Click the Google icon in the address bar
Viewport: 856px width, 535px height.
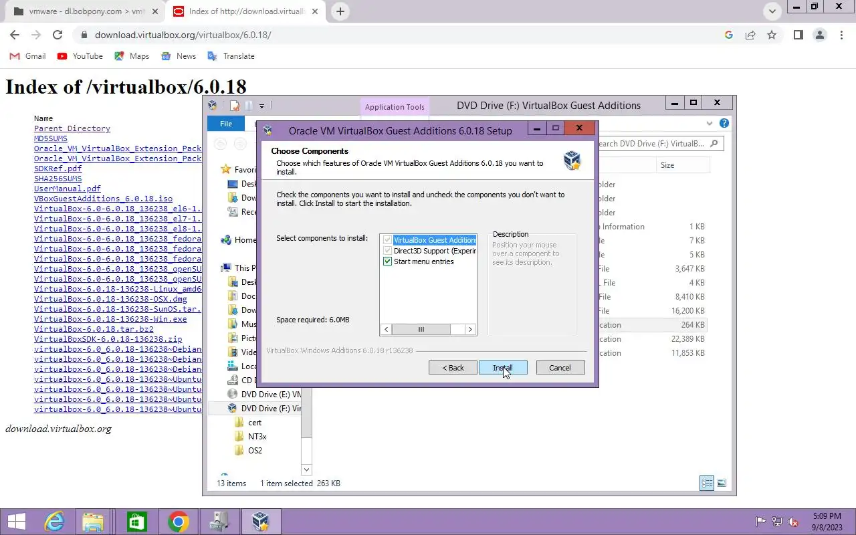(x=729, y=35)
